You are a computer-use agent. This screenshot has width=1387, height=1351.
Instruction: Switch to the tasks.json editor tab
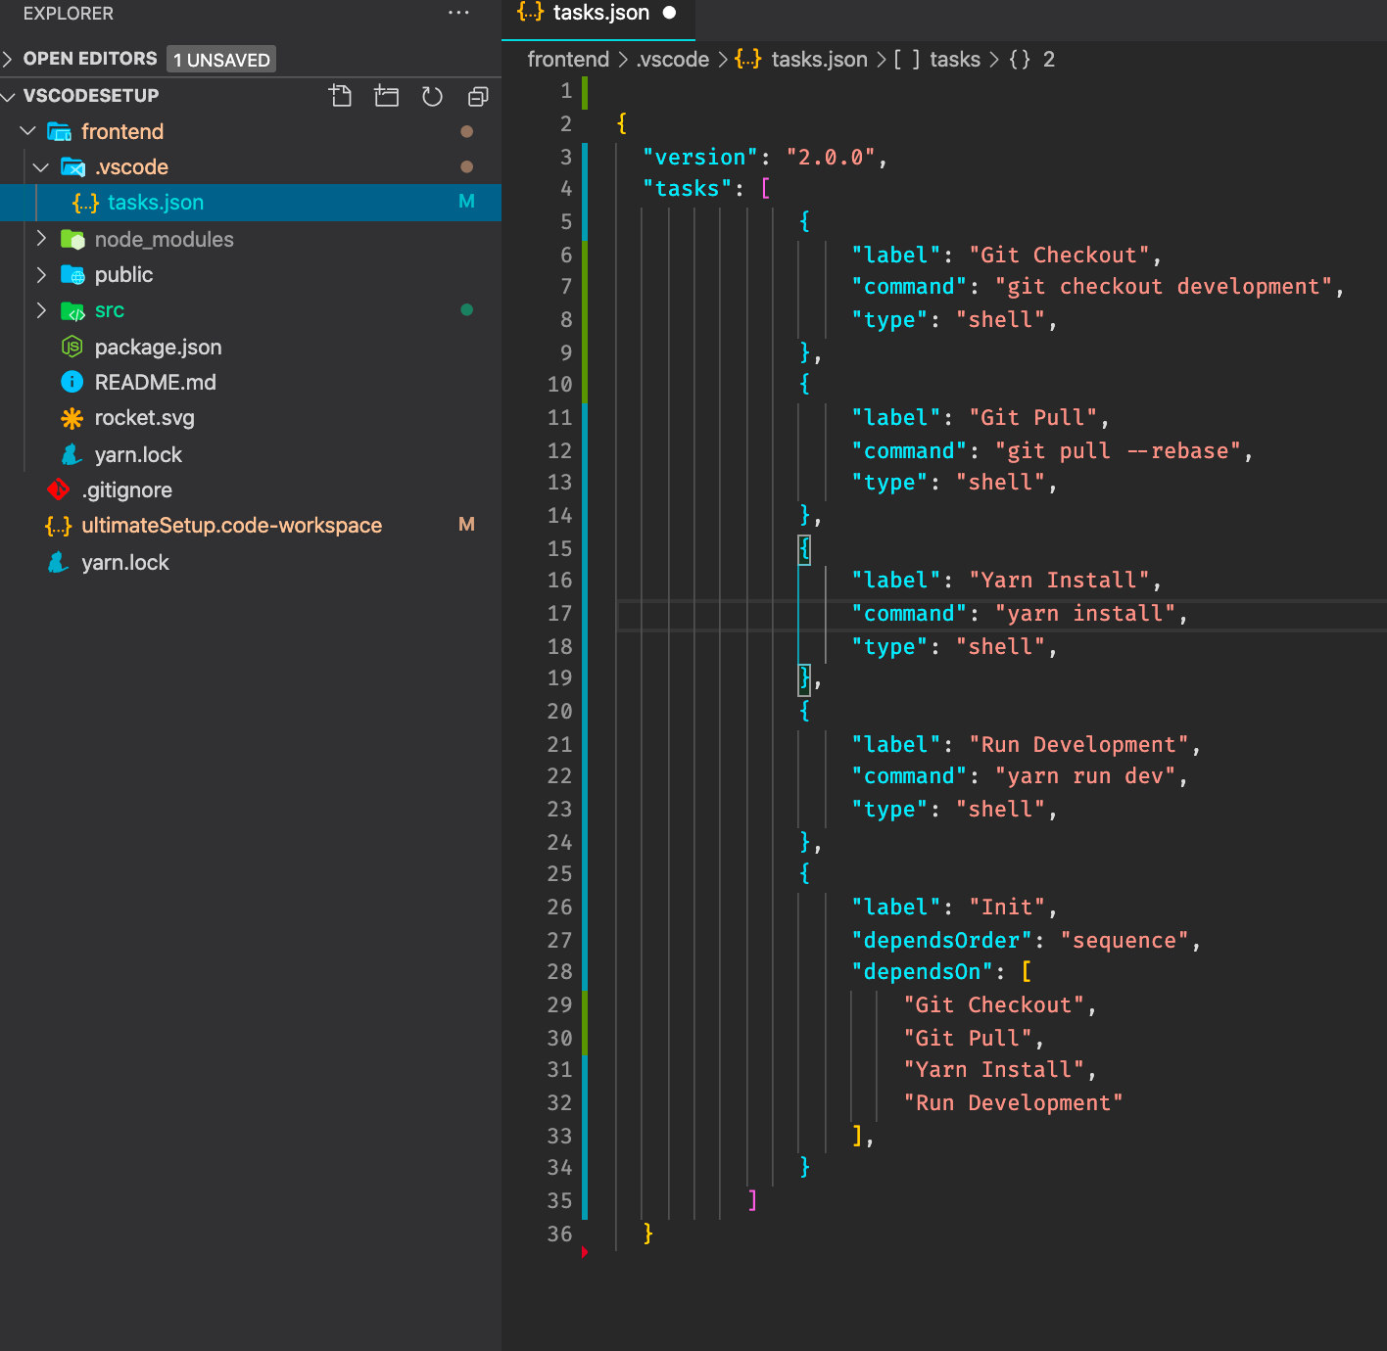tap(599, 13)
